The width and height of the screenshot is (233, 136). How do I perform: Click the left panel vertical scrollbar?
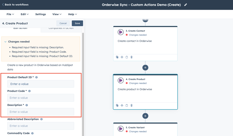coord(83,84)
